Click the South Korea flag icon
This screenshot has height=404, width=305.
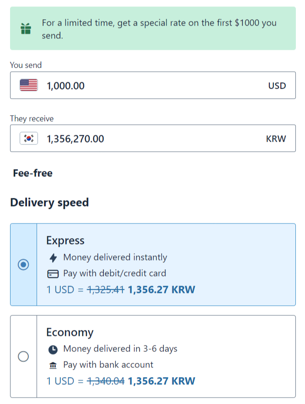tap(28, 138)
